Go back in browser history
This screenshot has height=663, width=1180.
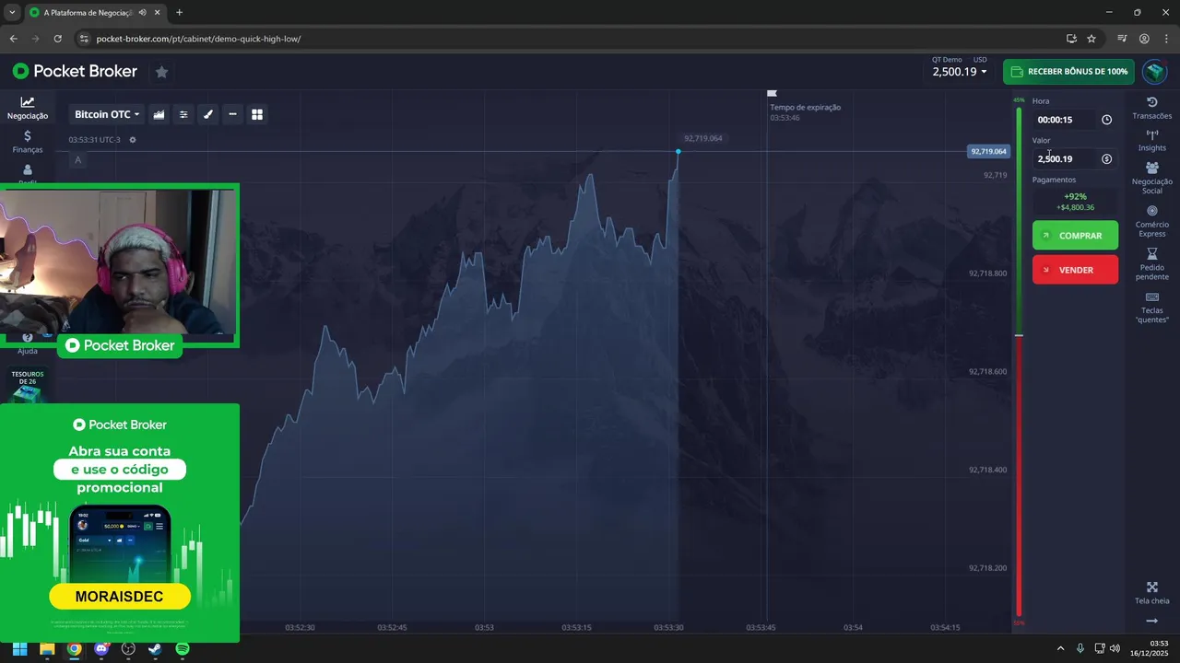[13, 39]
